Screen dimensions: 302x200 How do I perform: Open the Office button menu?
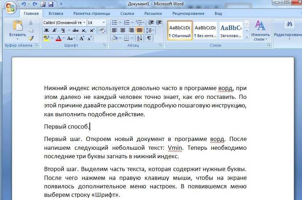[x=10, y=8]
